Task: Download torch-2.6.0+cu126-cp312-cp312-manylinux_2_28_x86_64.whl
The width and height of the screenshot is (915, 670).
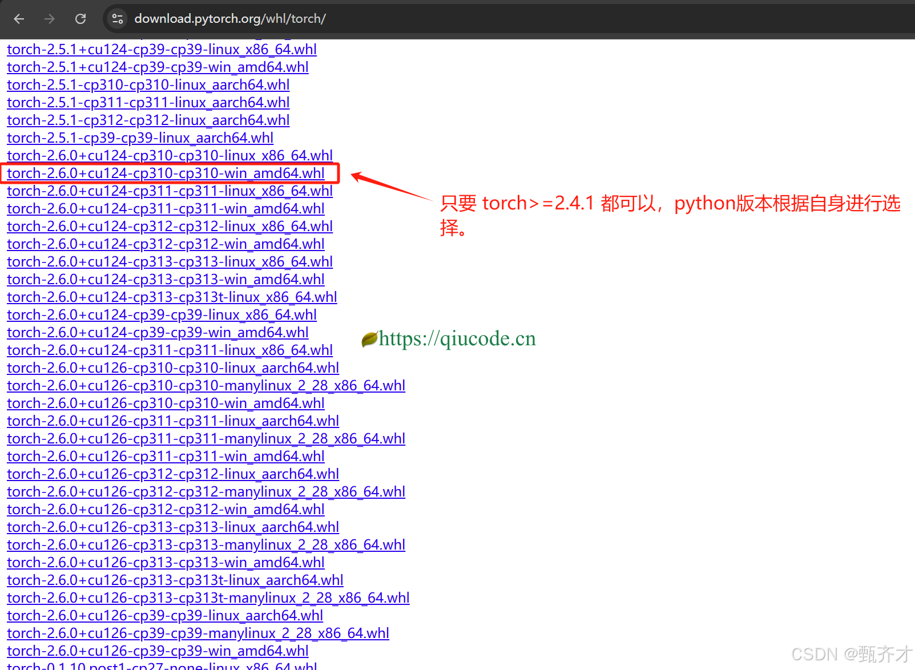Action: 206,492
